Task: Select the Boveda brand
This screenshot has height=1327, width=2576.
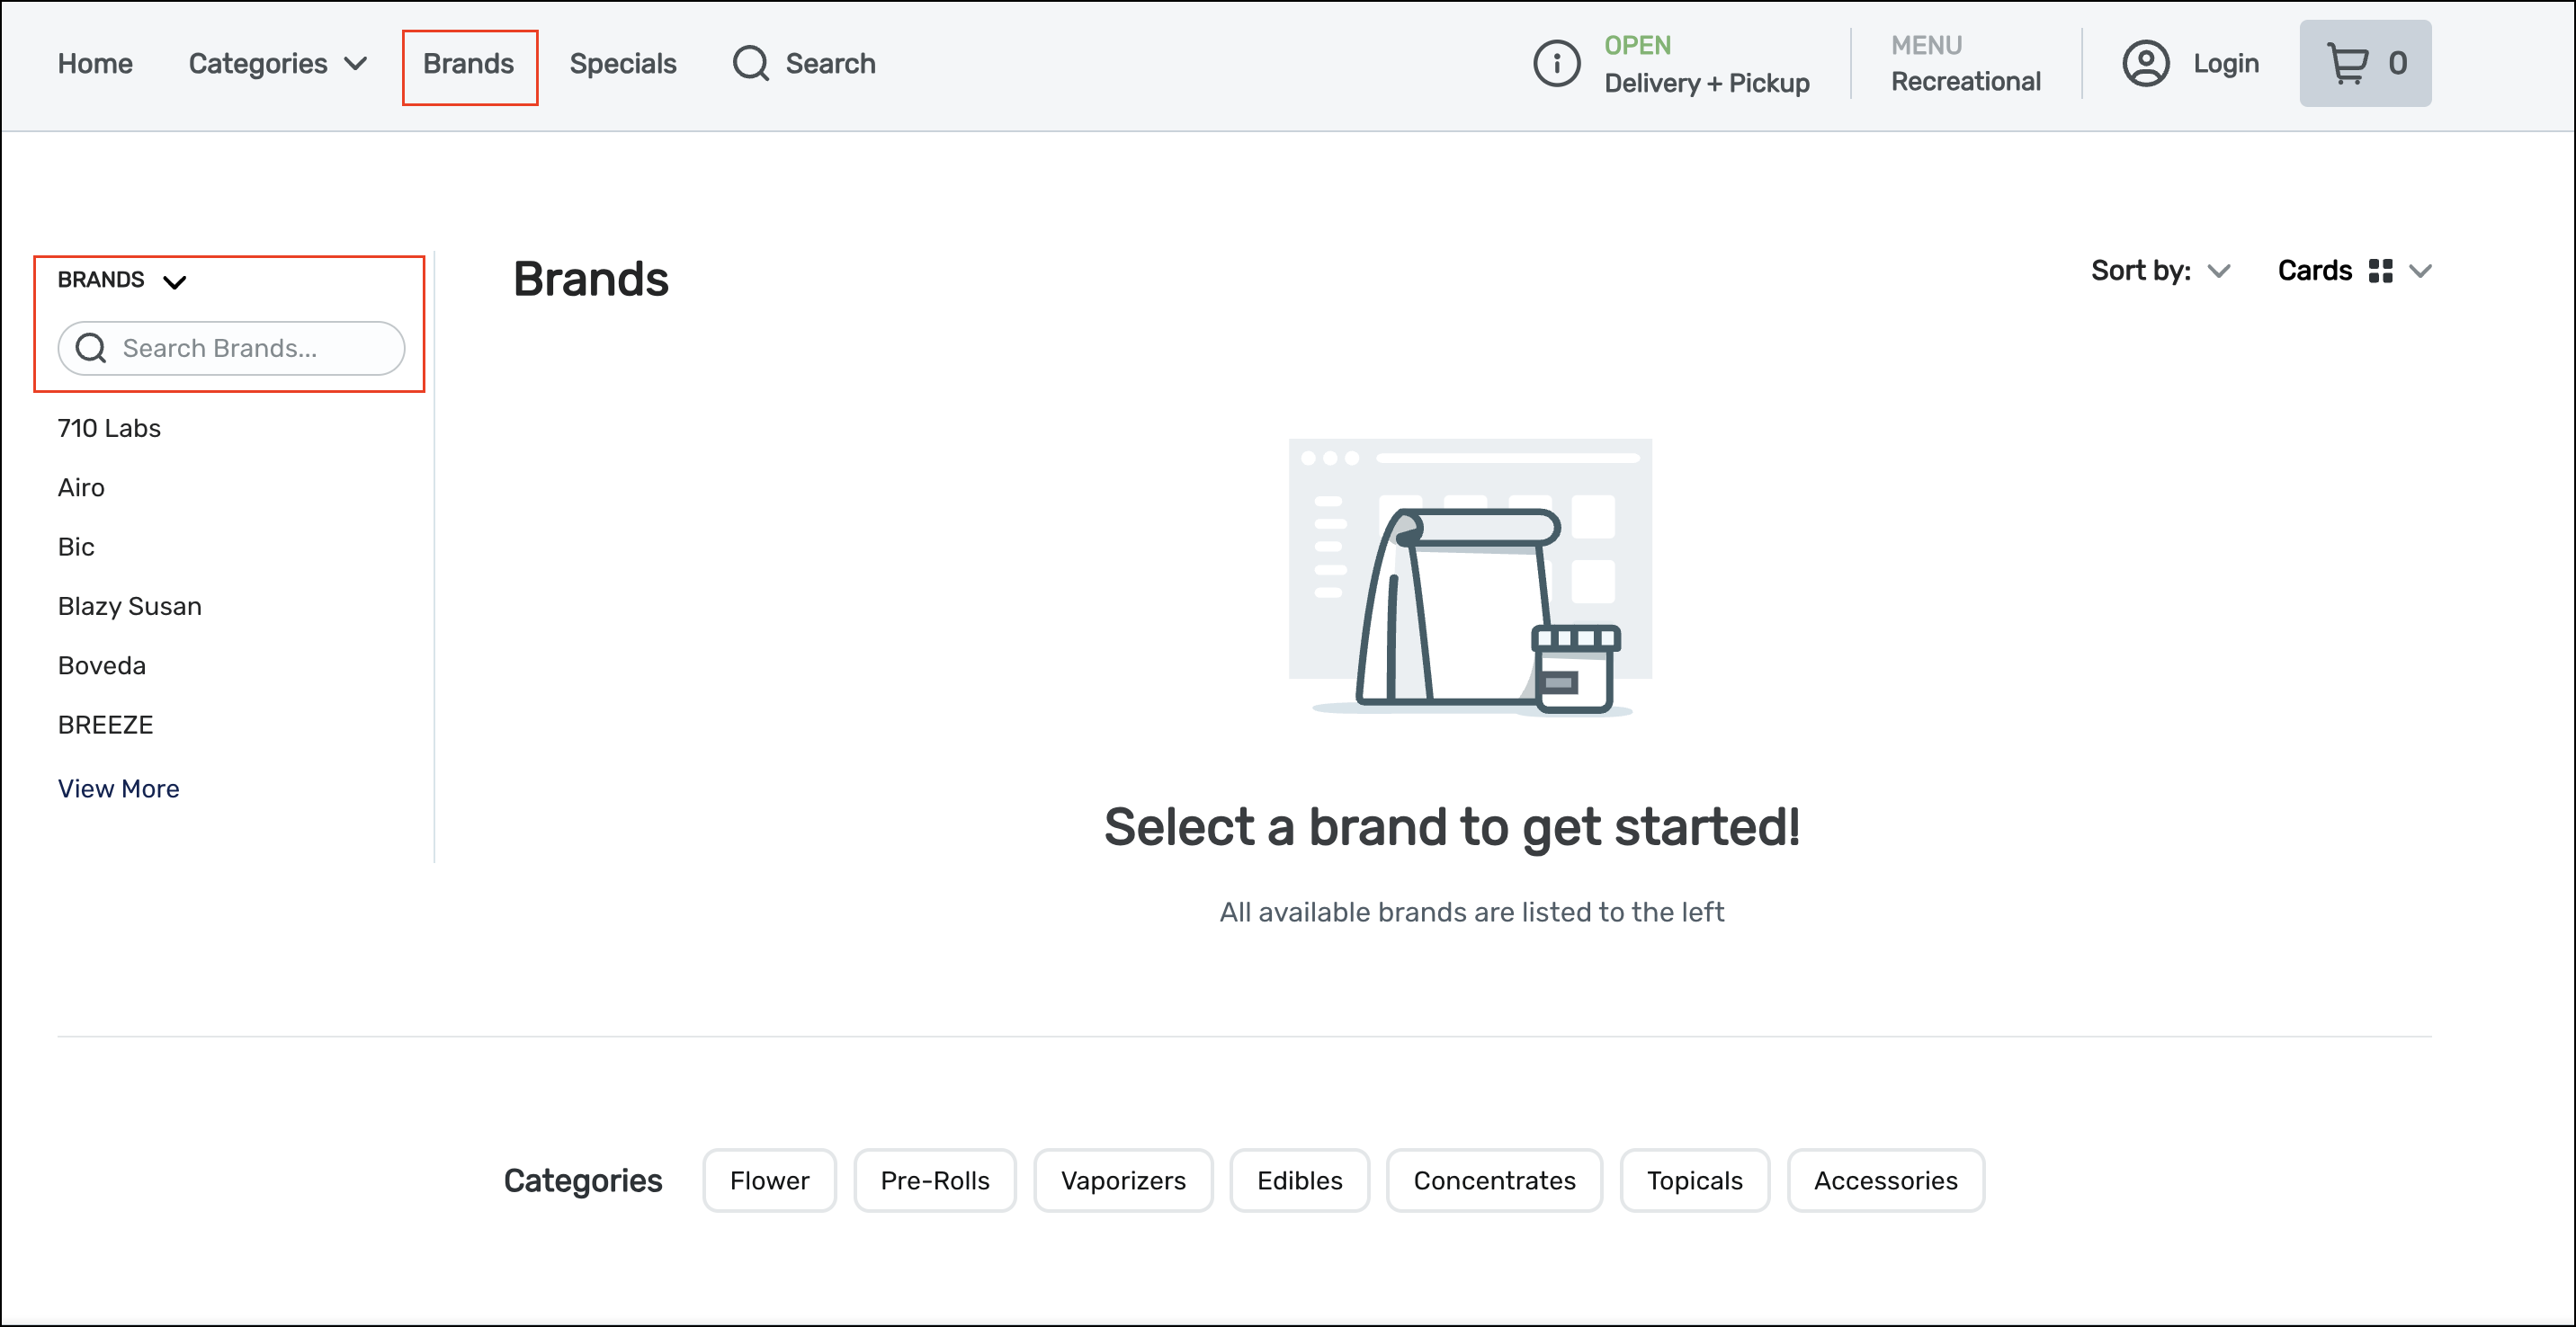Action: pyautogui.click(x=102, y=665)
